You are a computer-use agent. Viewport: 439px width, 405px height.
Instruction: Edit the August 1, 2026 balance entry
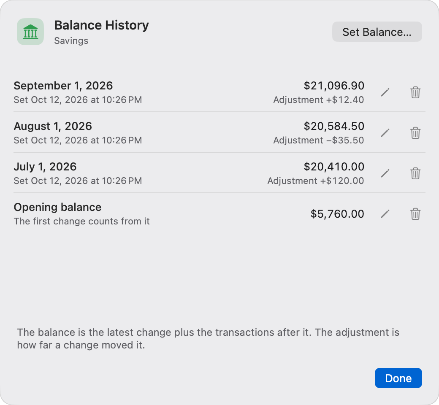point(385,133)
